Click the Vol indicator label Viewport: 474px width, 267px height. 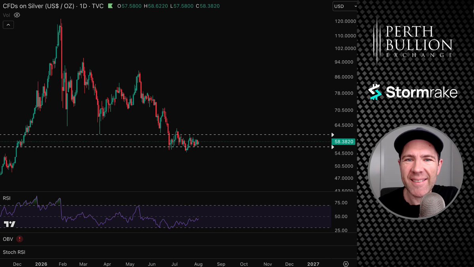(6, 15)
